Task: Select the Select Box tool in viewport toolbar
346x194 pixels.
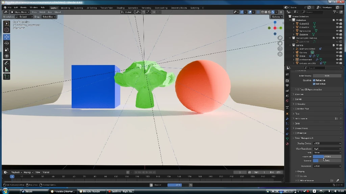Action: (7, 24)
